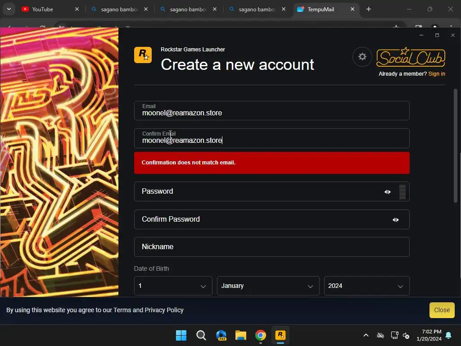Viewport: 461px width, 346px height.
Task: Toggle the Confirm Password field's eye icon
Action: 395,220
